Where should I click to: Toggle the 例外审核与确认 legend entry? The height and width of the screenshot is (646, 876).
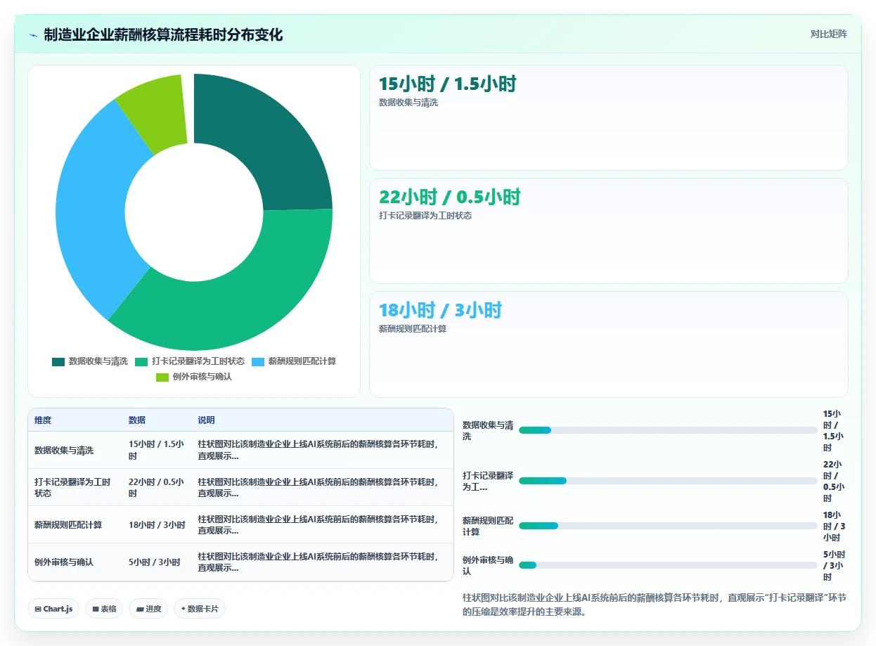coord(194,377)
